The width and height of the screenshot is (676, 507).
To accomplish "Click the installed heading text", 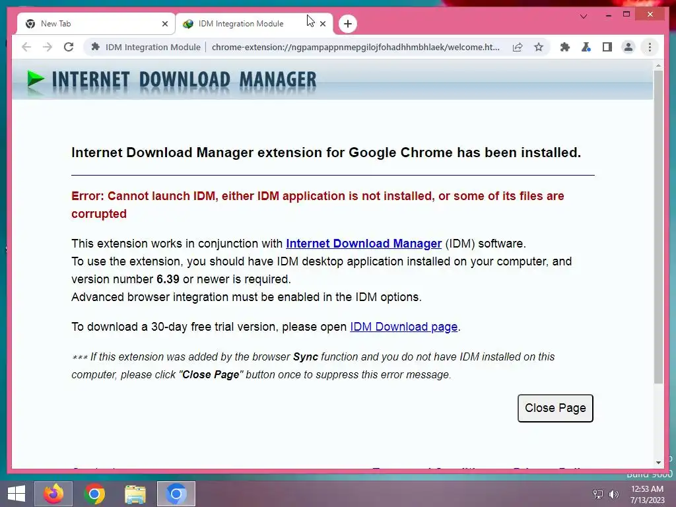I will (x=326, y=152).
